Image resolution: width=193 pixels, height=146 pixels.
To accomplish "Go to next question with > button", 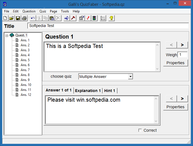I will coord(183,45).
